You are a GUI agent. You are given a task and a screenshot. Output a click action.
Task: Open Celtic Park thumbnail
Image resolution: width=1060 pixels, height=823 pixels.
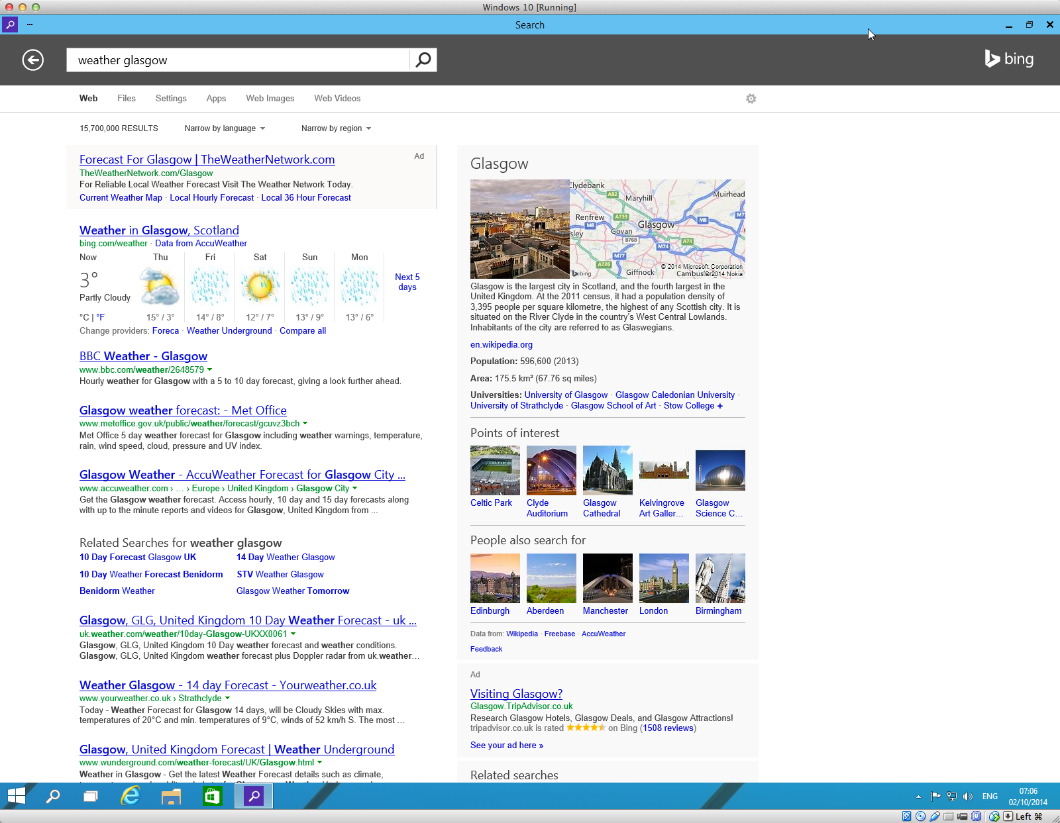click(x=495, y=471)
